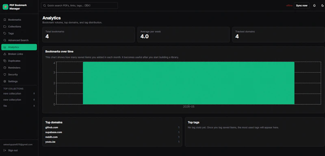Open the Duplicates page

(x=19, y=61)
